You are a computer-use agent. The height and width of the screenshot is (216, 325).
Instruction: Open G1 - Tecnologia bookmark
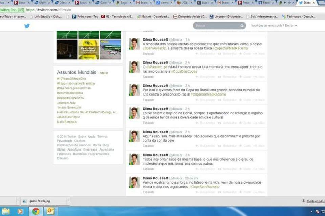point(117,16)
